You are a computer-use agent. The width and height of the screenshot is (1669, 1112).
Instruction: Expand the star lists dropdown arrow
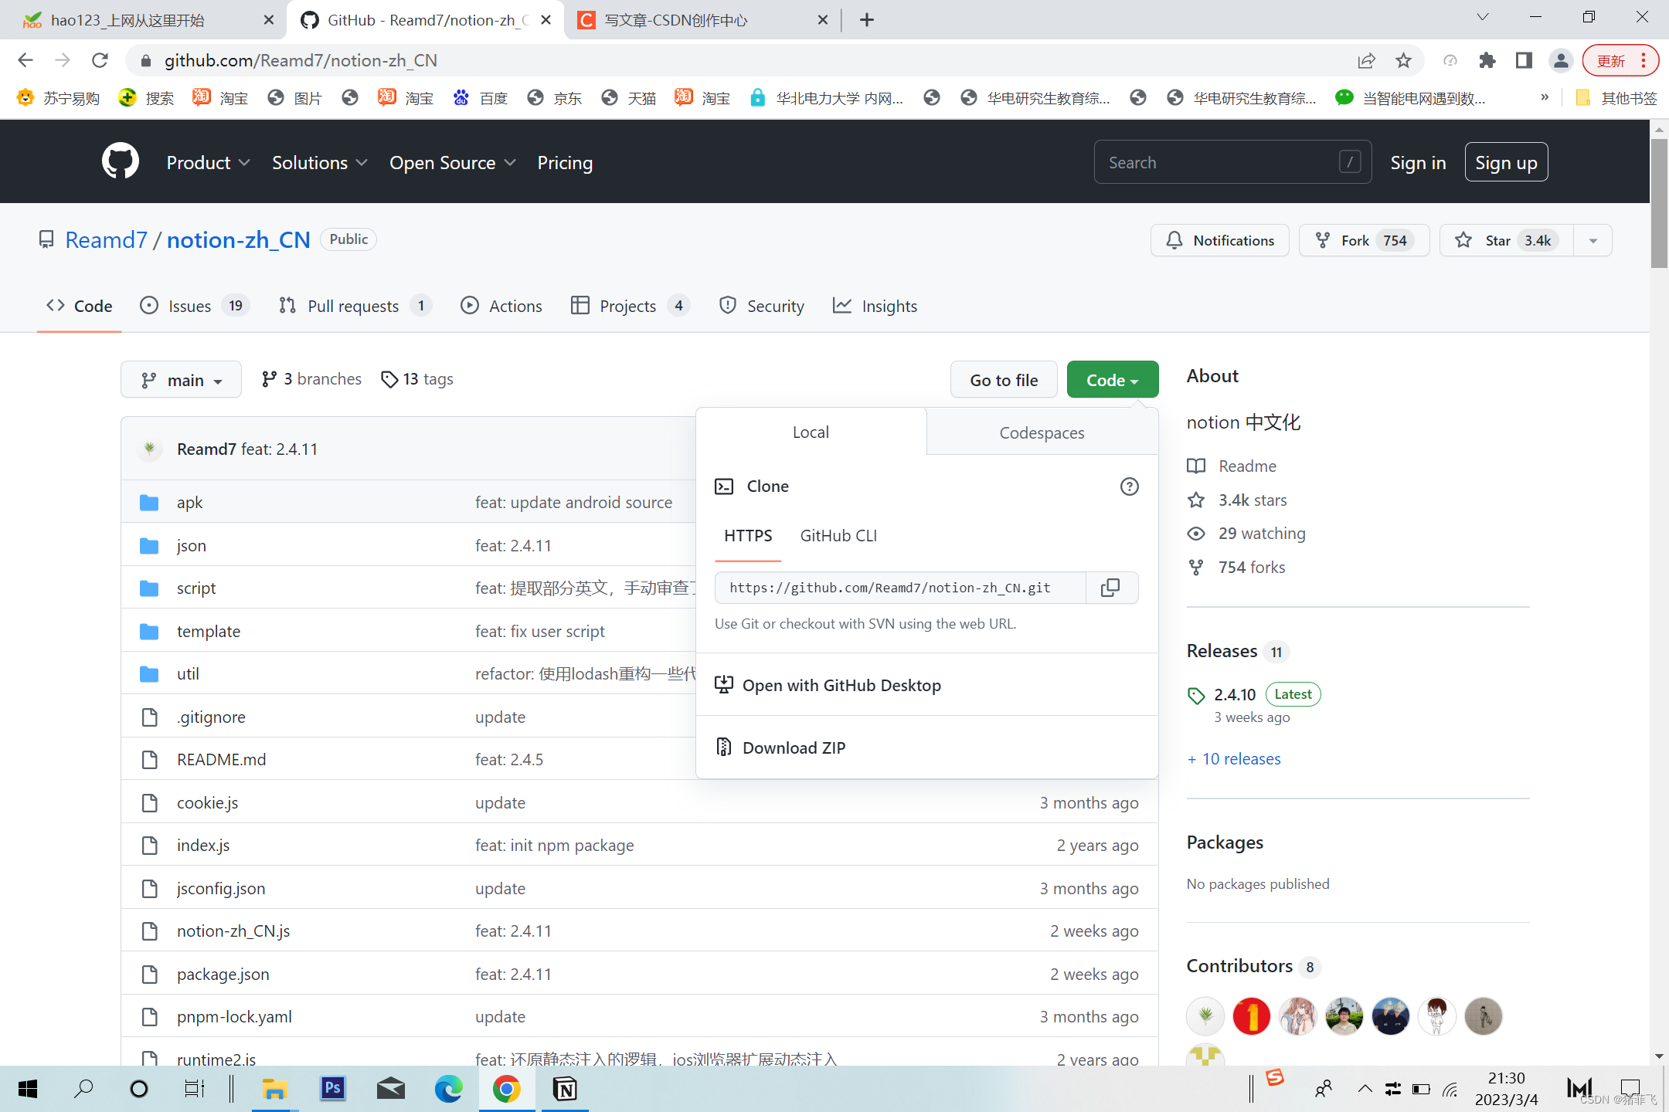1593,240
